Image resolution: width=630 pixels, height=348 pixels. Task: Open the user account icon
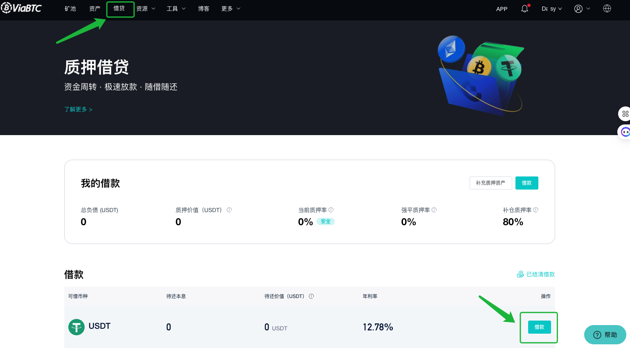click(x=579, y=8)
